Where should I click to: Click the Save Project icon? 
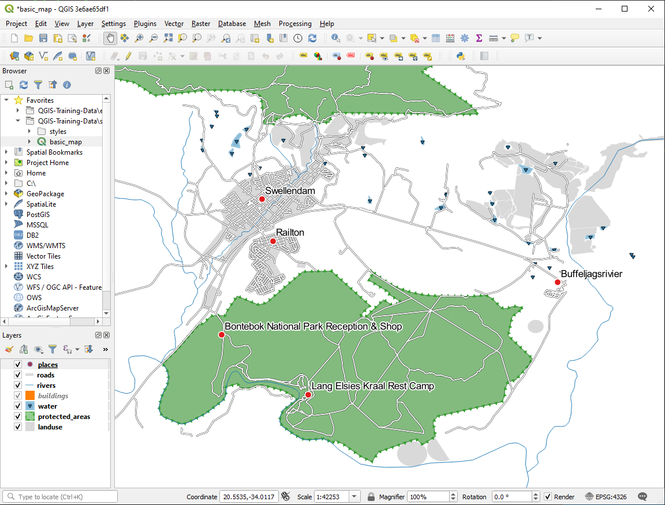coord(43,38)
